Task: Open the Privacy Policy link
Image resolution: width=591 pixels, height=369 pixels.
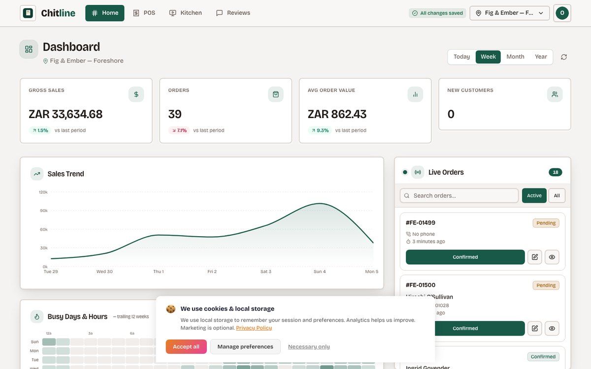Action: pos(254,328)
